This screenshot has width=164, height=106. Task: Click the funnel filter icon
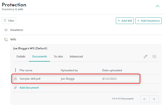(5, 21)
